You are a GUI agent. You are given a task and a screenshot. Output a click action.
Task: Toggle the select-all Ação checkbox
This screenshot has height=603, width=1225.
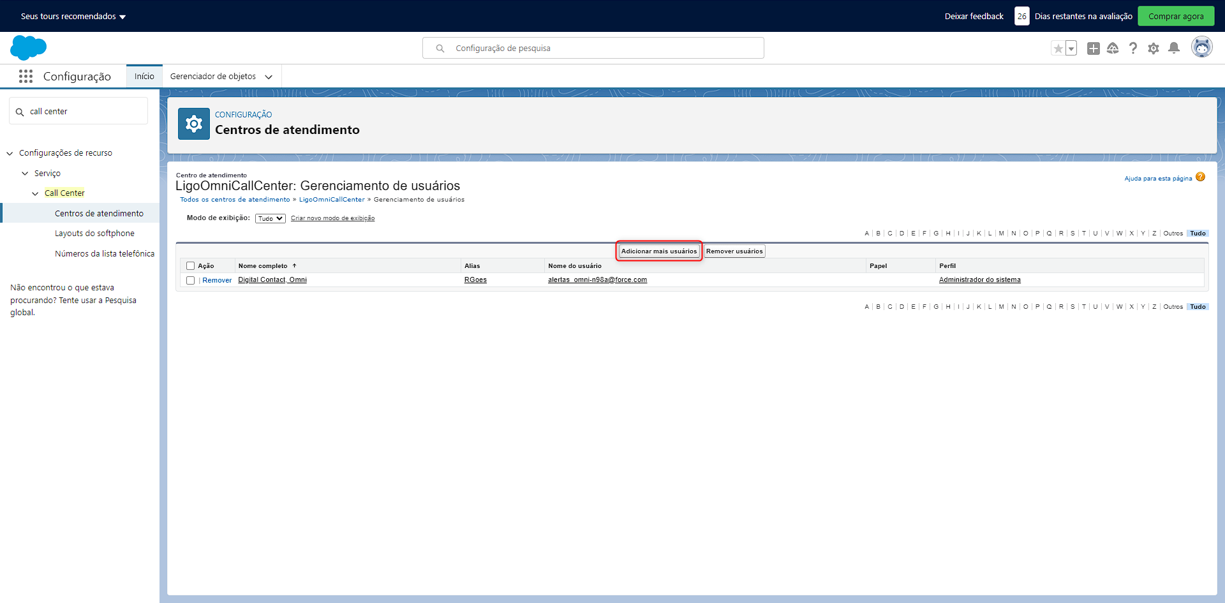tap(190, 266)
